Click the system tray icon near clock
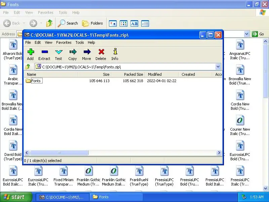 [244, 197]
